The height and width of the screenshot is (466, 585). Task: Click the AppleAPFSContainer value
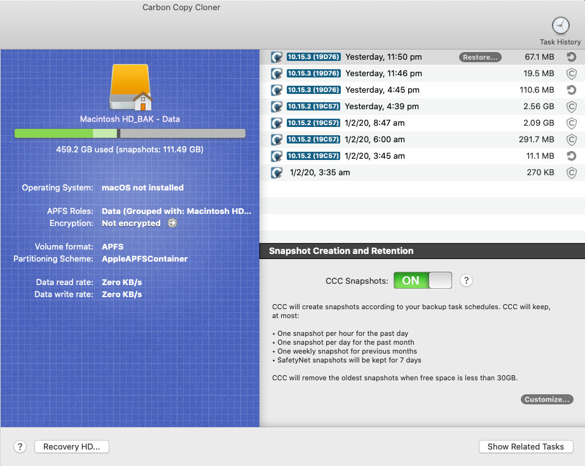(x=145, y=259)
